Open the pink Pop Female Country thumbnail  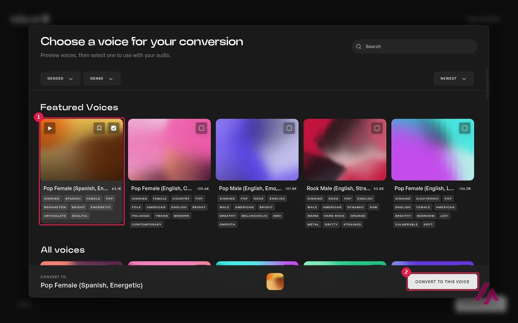coord(169,150)
